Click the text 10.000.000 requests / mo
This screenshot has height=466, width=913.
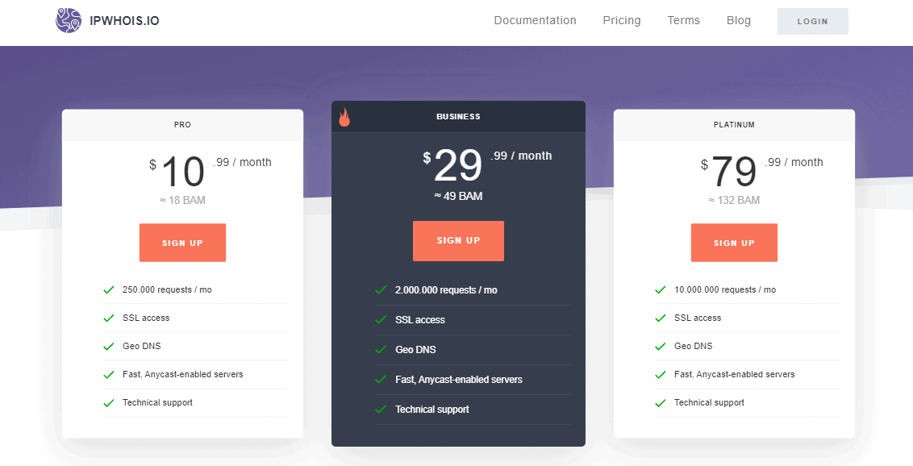tap(725, 289)
